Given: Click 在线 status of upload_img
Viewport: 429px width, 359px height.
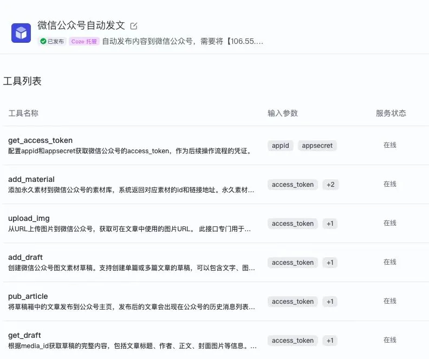Looking at the screenshot, I should (x=390, y=223).
